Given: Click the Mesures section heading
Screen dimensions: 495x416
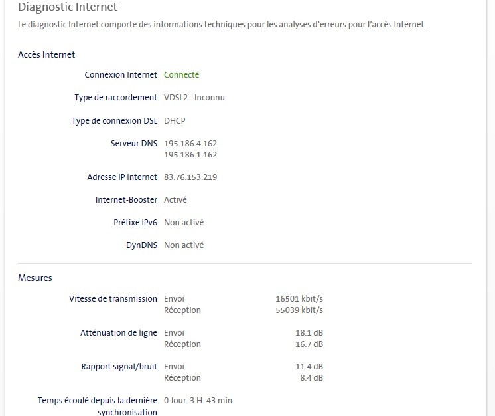Looking at the screenshot, I should tap(35, 278).
